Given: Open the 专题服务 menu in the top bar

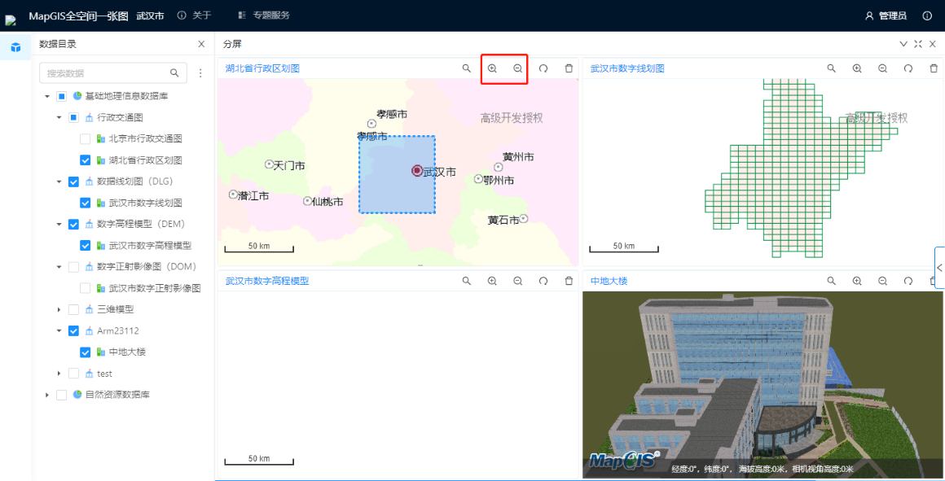Looking at the screenshot, I should 264,15.
